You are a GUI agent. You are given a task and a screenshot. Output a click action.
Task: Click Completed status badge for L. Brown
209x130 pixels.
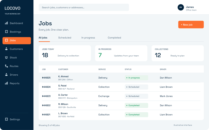[x=136, y=115]
